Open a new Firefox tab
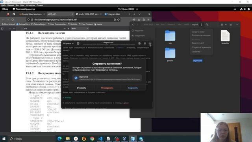This screenshot has width=252, height=142. [134, 14]
